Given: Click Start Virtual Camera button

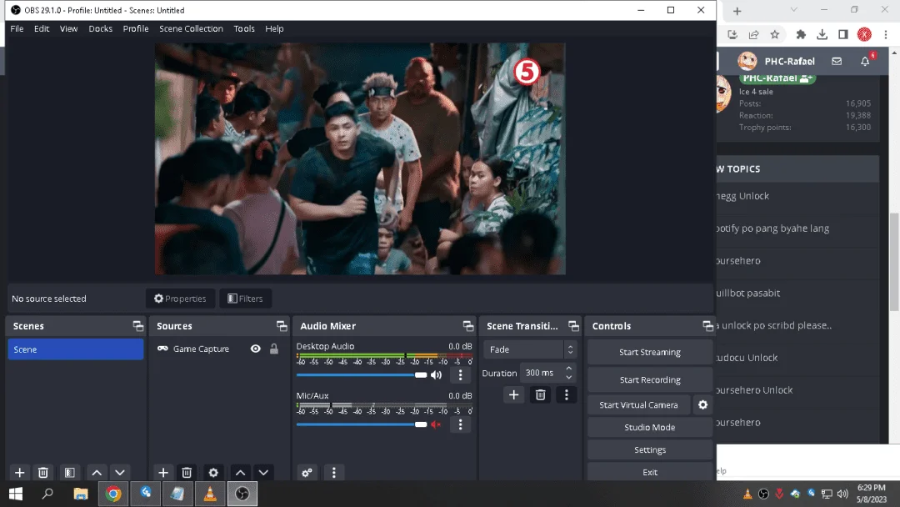Looking at the screenshot, I should [x=638, y=404].
